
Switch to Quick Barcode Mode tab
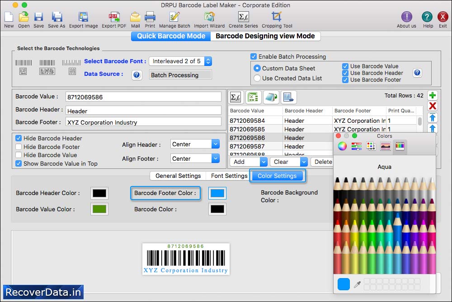pyautogui.click(x=171, y=36)
